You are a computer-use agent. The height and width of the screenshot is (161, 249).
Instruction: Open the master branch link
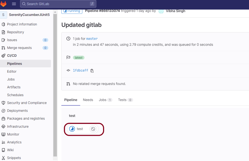tap(92, 39)
